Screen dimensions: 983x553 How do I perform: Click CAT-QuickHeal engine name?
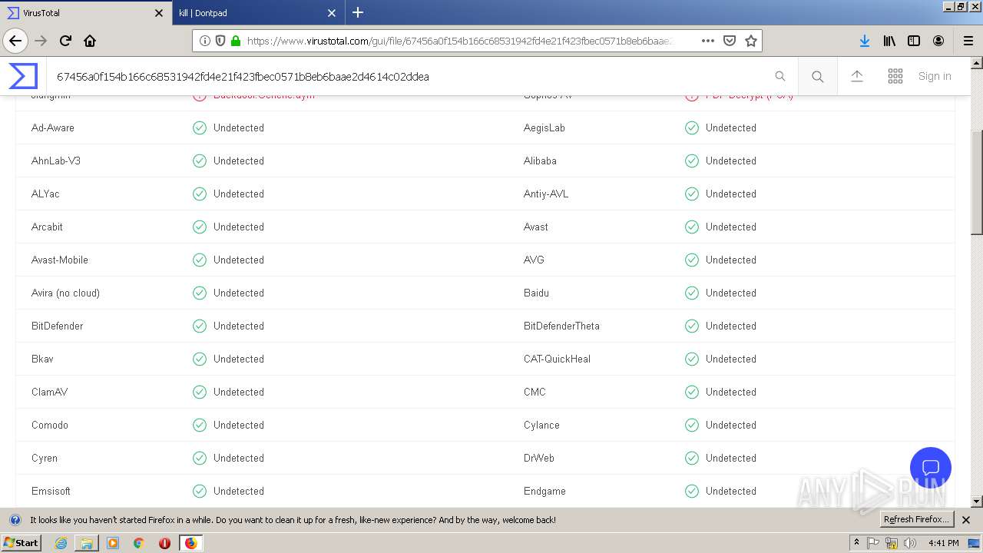557,359
